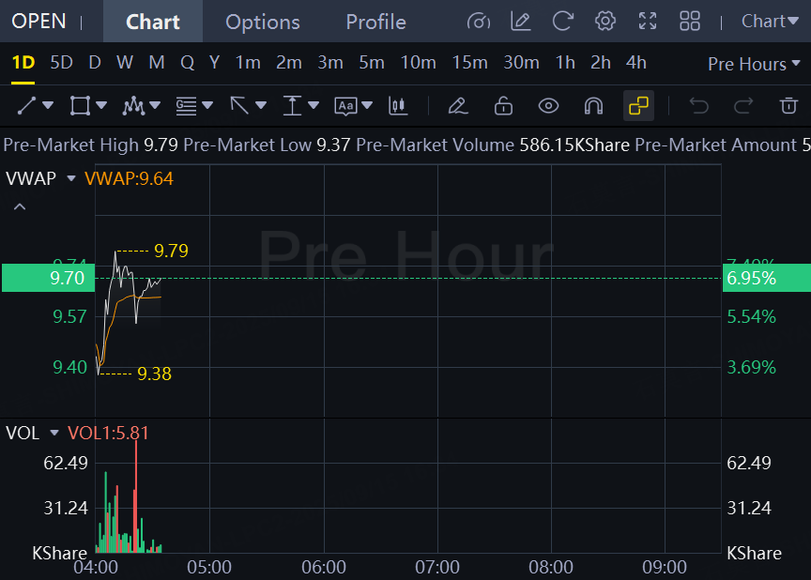Click the trash icon to delete drawings
Screen dimensions: 811x580
coord(788,105)
